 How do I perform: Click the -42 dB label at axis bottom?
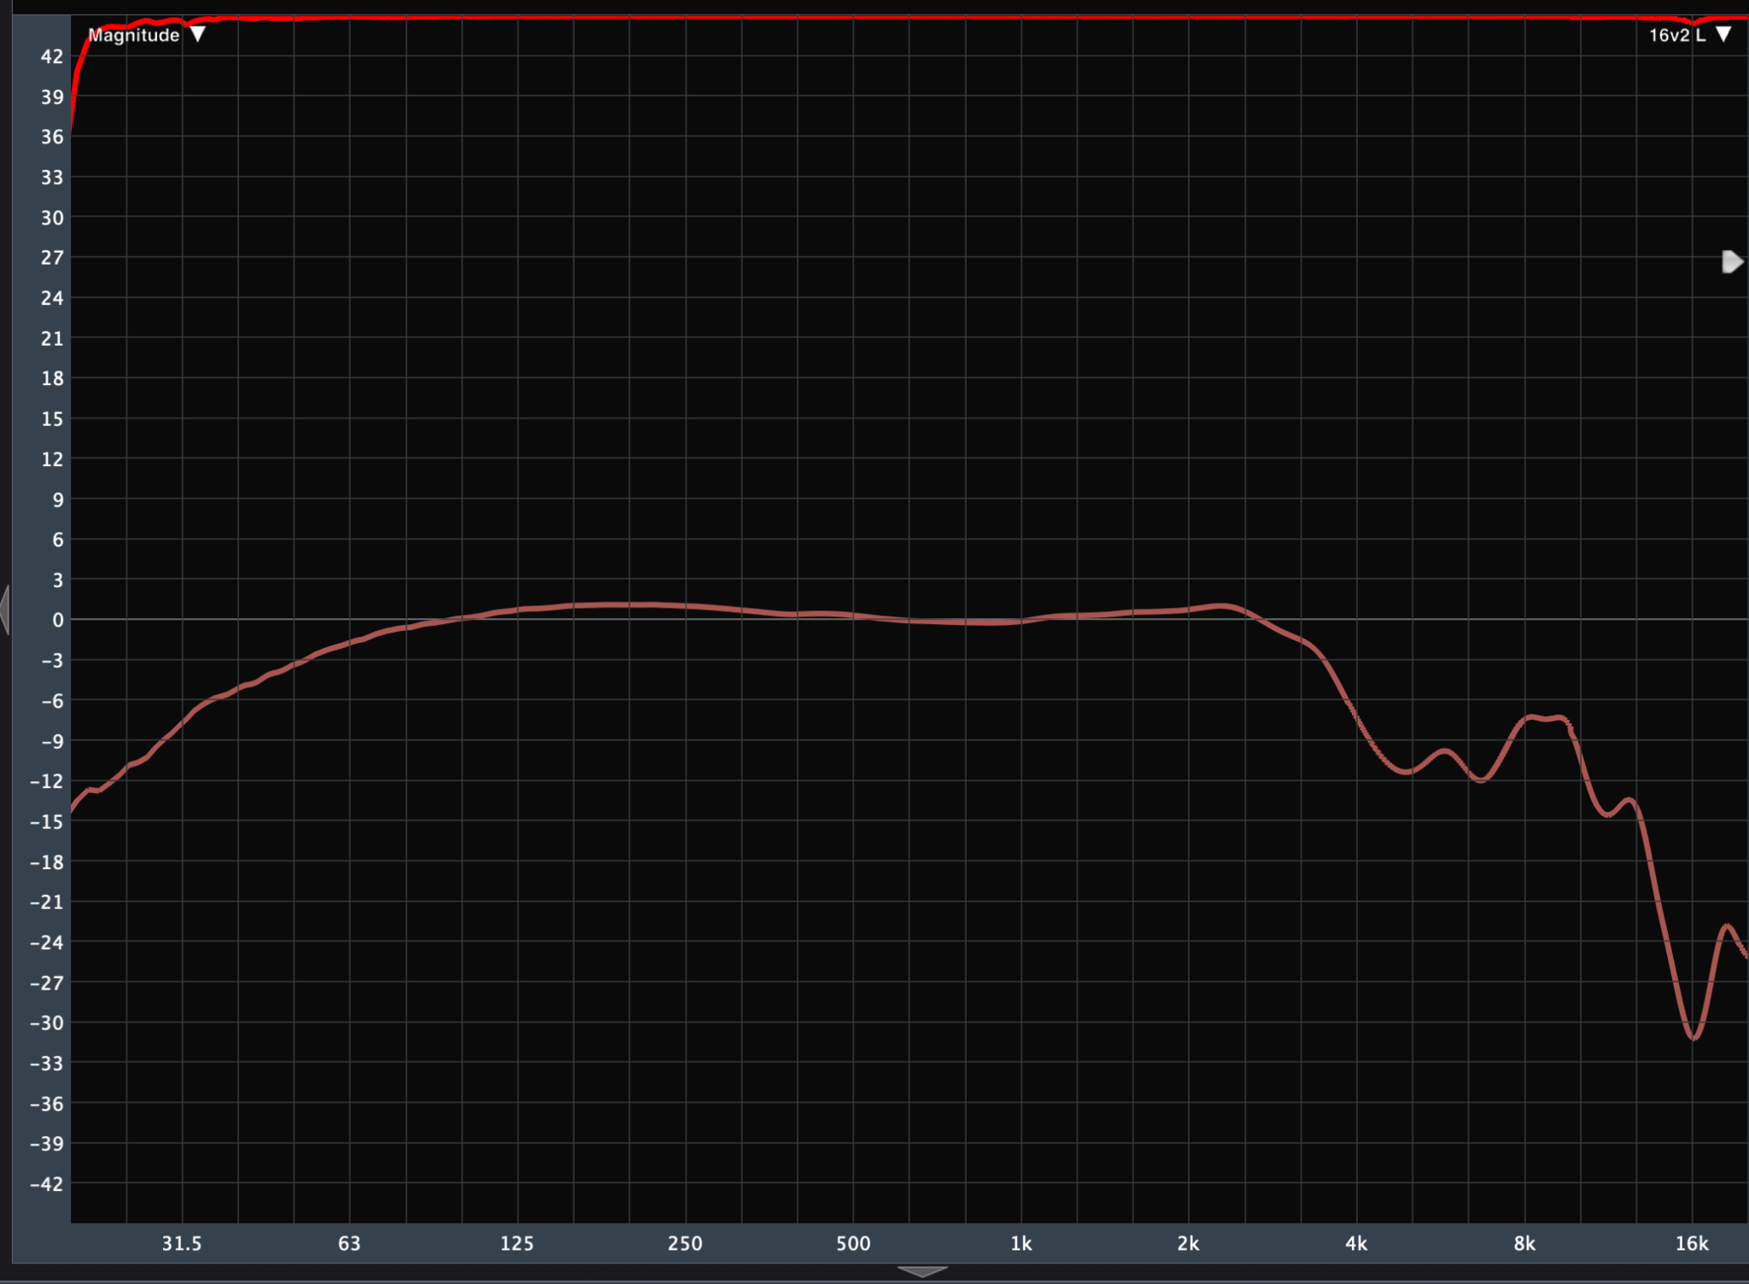point(47,1183)
